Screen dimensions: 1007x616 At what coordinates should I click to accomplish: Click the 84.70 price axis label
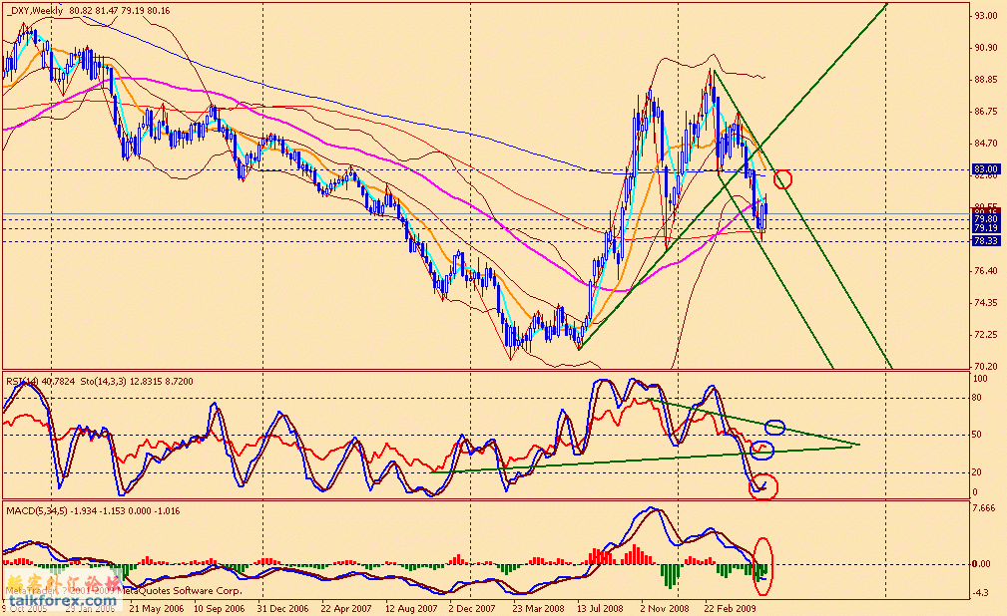coord(986,144)
